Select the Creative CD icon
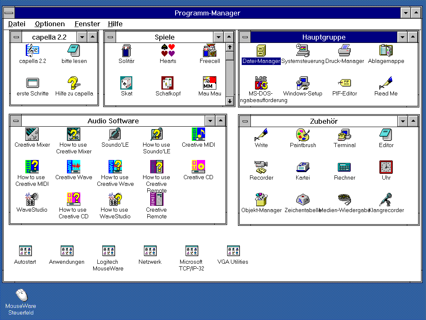 coord(198,167)
